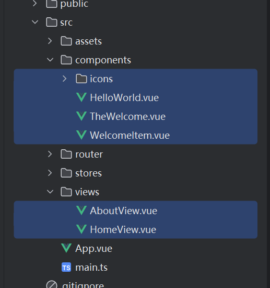Click the Vue icon beside HomeView.vue
This screenshot has height=288, width=270.
click(81, 229)
